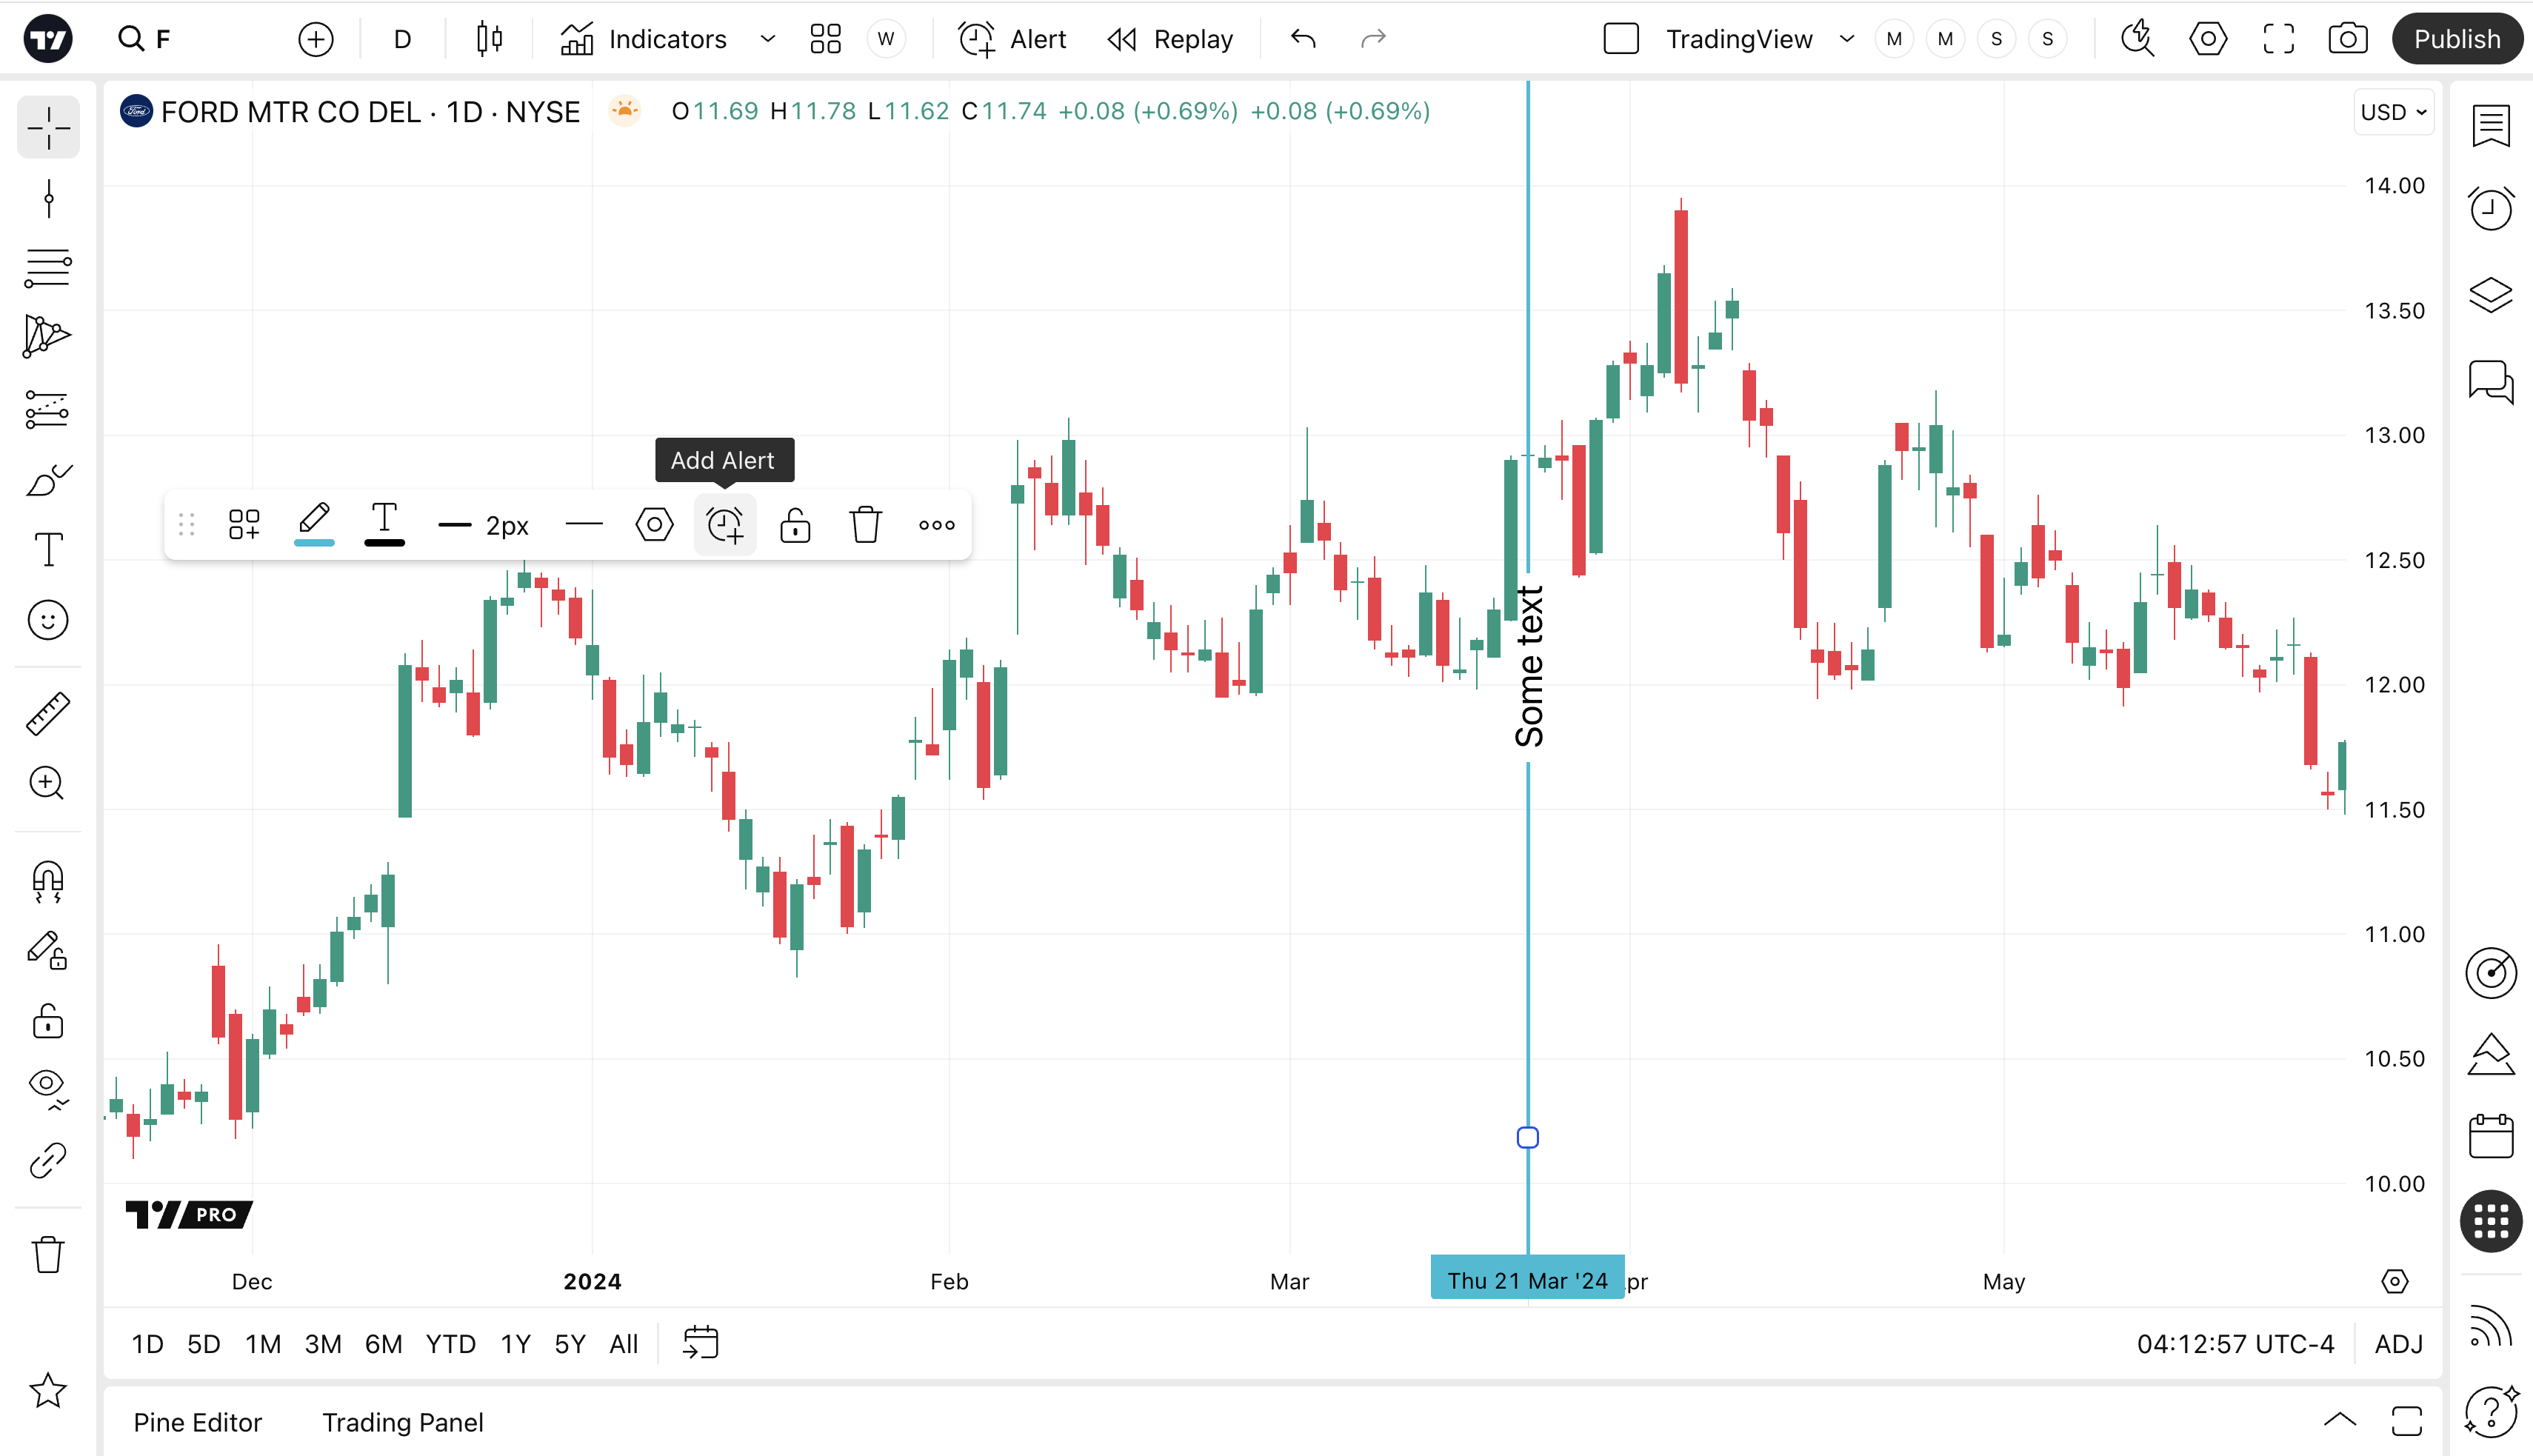Screen dimensions: 2533x1456
Task: Toggle ADJ adjusted price data
Action: coord(2398,1344)
